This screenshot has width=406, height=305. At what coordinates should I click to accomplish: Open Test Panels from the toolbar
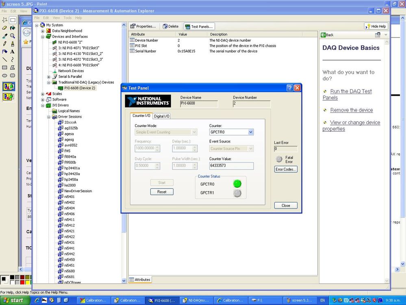coord(199,26)
